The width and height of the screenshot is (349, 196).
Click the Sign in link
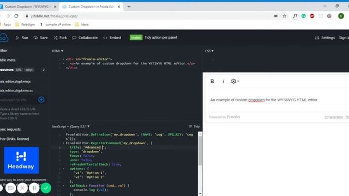[x=344, y=38]
